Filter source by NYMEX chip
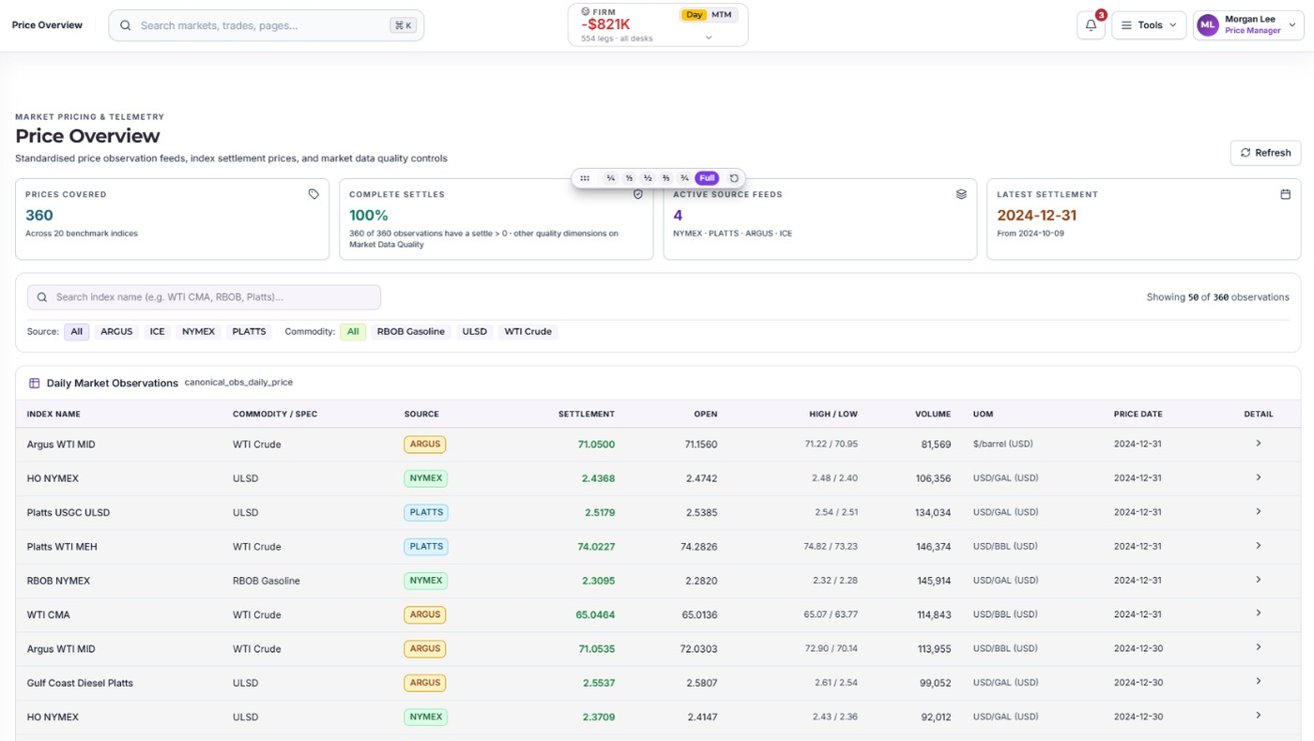1314x741 pixels. 198,332
